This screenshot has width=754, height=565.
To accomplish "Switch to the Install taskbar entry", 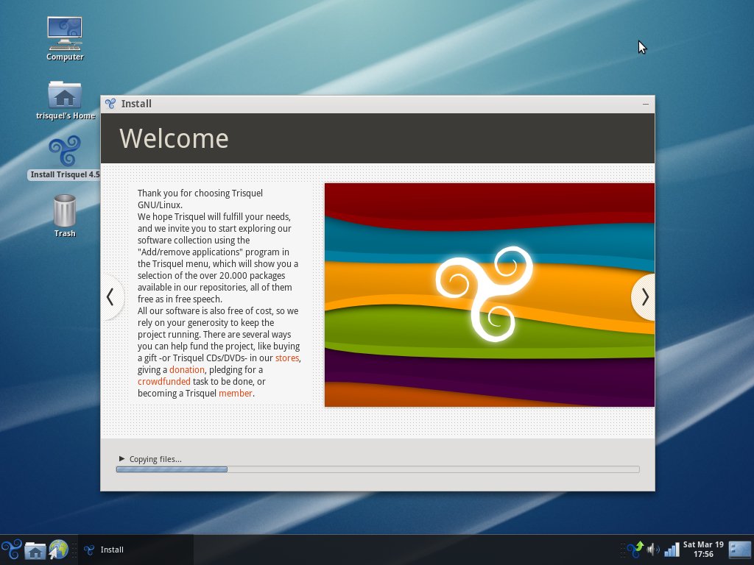I will [135, 550].
